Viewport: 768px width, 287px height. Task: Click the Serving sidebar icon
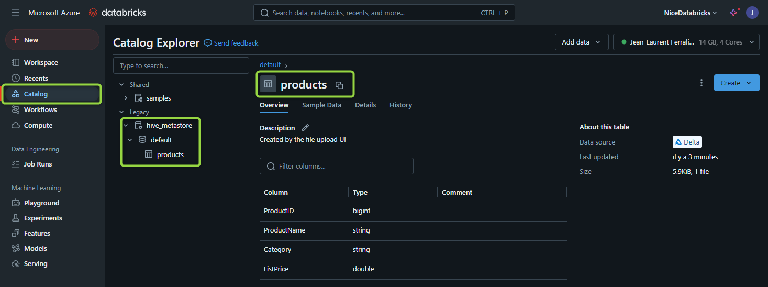pyautogui.click(x=16, y=263)
